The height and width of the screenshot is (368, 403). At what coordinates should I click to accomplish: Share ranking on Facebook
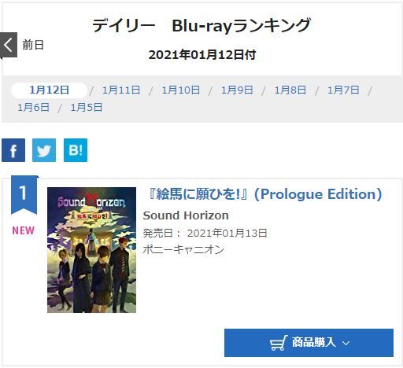point(13,150)
